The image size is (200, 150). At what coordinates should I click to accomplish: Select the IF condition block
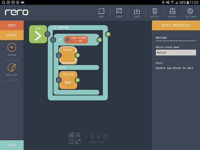pyautogui.click(x=76, y=39)
